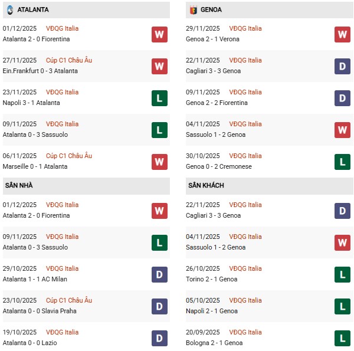Click the Genoa club crest icon
Screen dimensions: 354x351
click(x=192, y=10)
